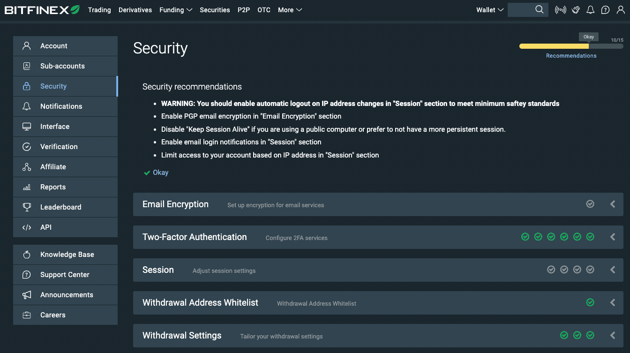Click the Session section title

pos(158,270)
